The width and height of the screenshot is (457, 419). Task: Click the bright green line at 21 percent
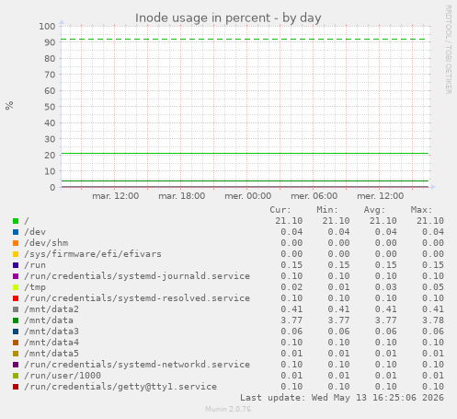click(x=245, y=153)
